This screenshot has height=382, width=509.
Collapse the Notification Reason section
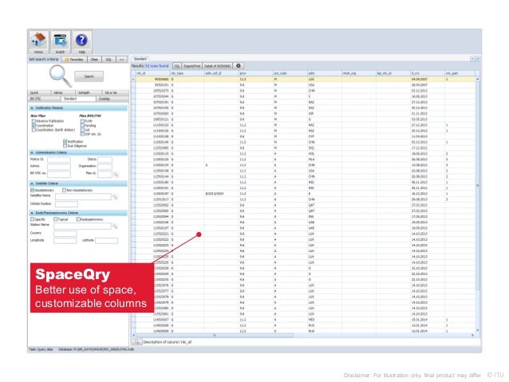tap(32, 108)
